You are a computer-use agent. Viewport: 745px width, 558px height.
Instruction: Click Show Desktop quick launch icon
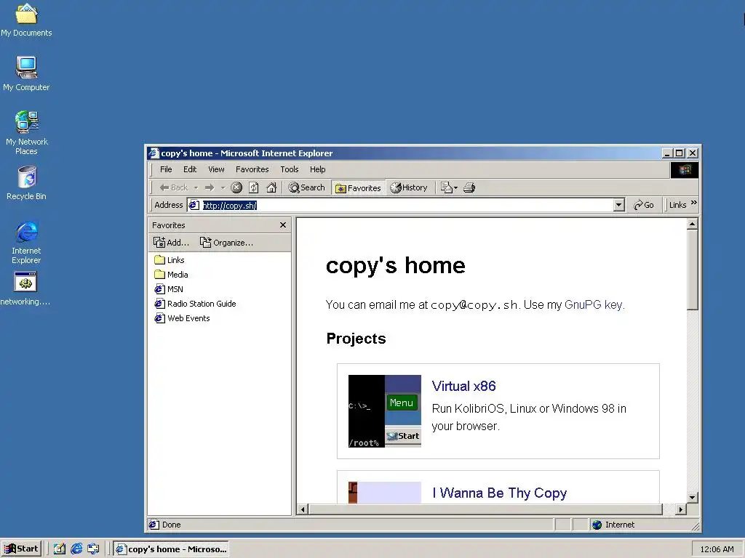[60, 549]
